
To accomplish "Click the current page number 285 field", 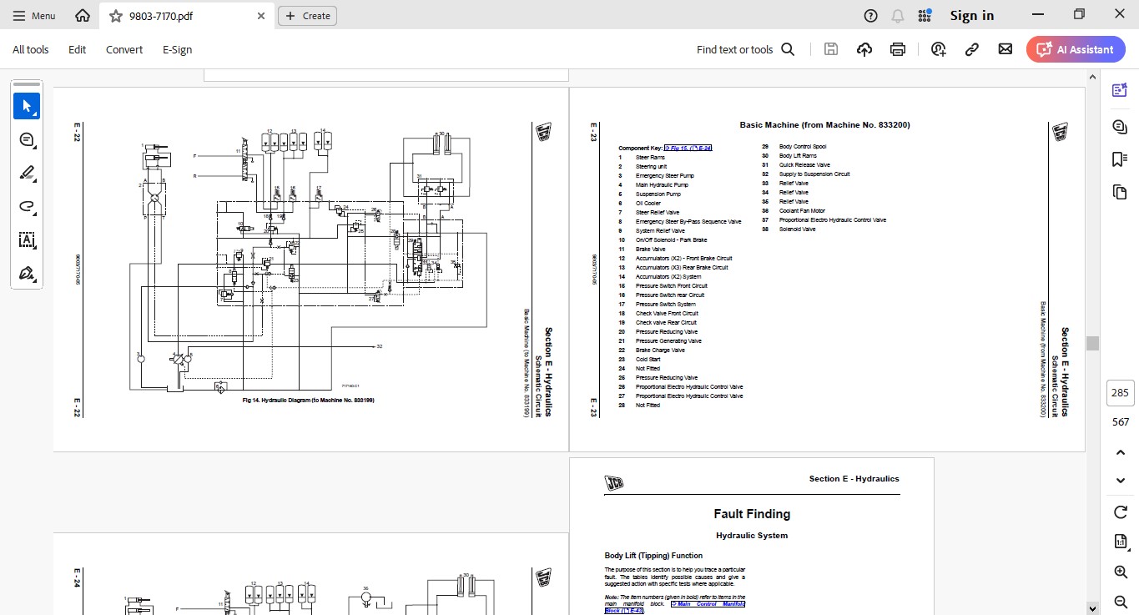I will coord(1120,393).
